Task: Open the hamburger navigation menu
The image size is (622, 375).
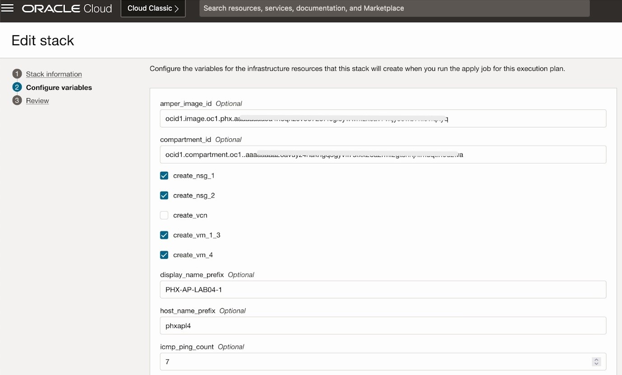Action: (8, 8)
